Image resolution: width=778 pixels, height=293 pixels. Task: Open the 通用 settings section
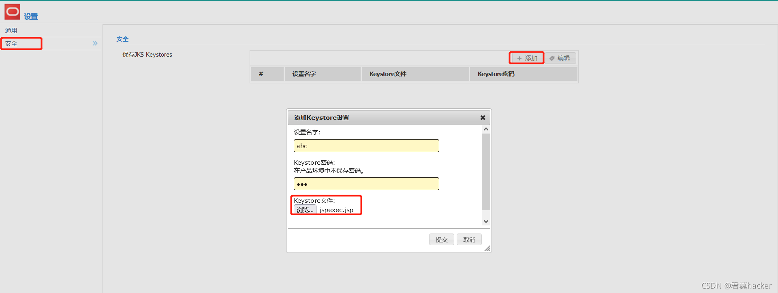coord(11,30)
